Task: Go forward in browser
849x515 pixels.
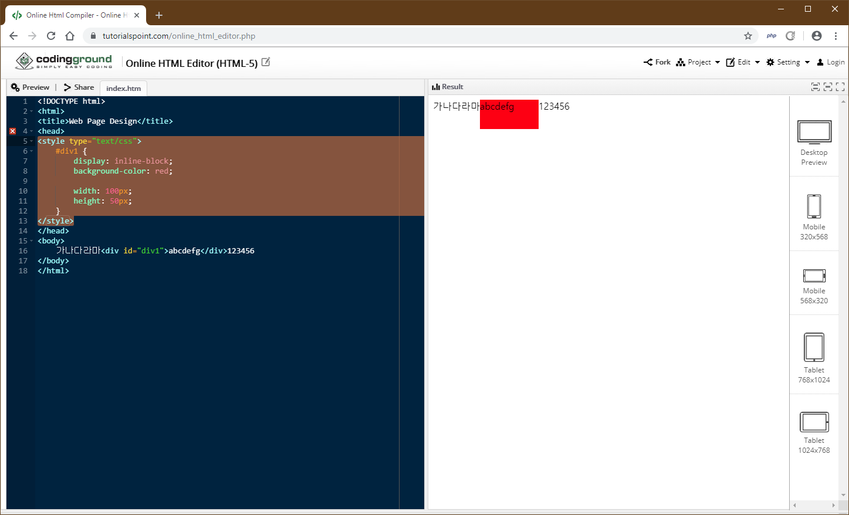Action: pos(32,36)
